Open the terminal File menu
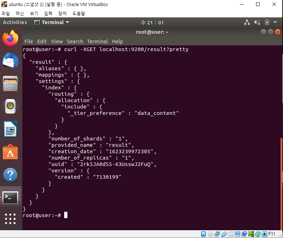This screenshot has height=238, width=283. coord(29,41)
